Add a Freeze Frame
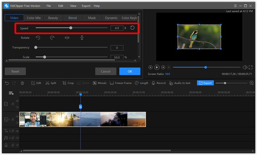Image resolution: width=257 pixels, height=155 pixels. (x=121, y=83)
